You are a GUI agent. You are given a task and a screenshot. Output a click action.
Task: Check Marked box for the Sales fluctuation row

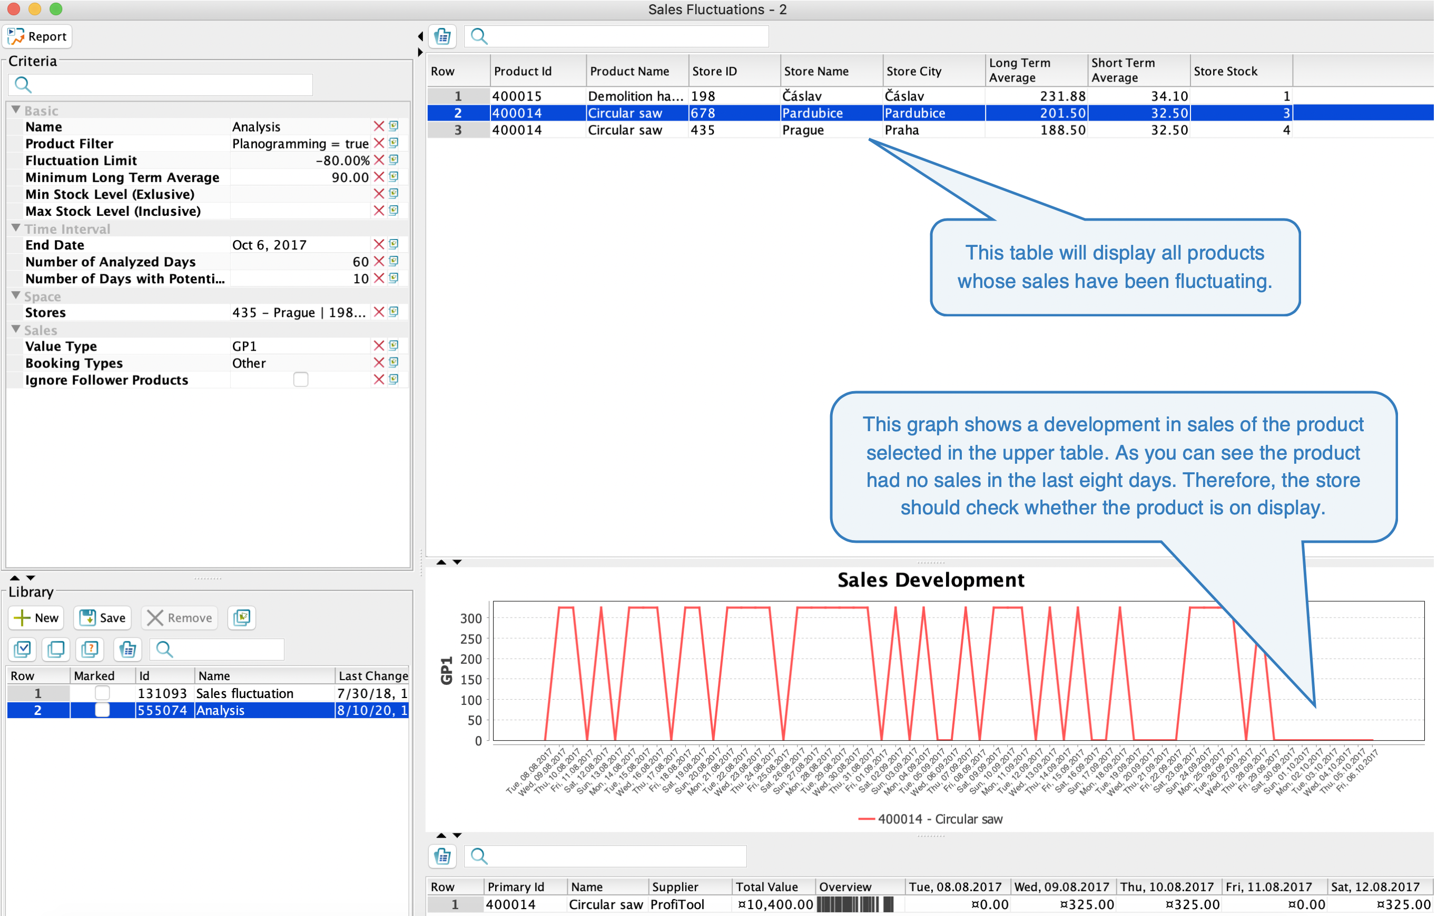tap(102, 693)
